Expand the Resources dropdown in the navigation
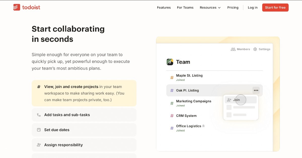Screen dimensions: 302x158 pyautogui.click(x=210, y=8)
